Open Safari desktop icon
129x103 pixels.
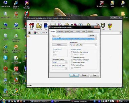pyautogui.click(x=5, y=81)
